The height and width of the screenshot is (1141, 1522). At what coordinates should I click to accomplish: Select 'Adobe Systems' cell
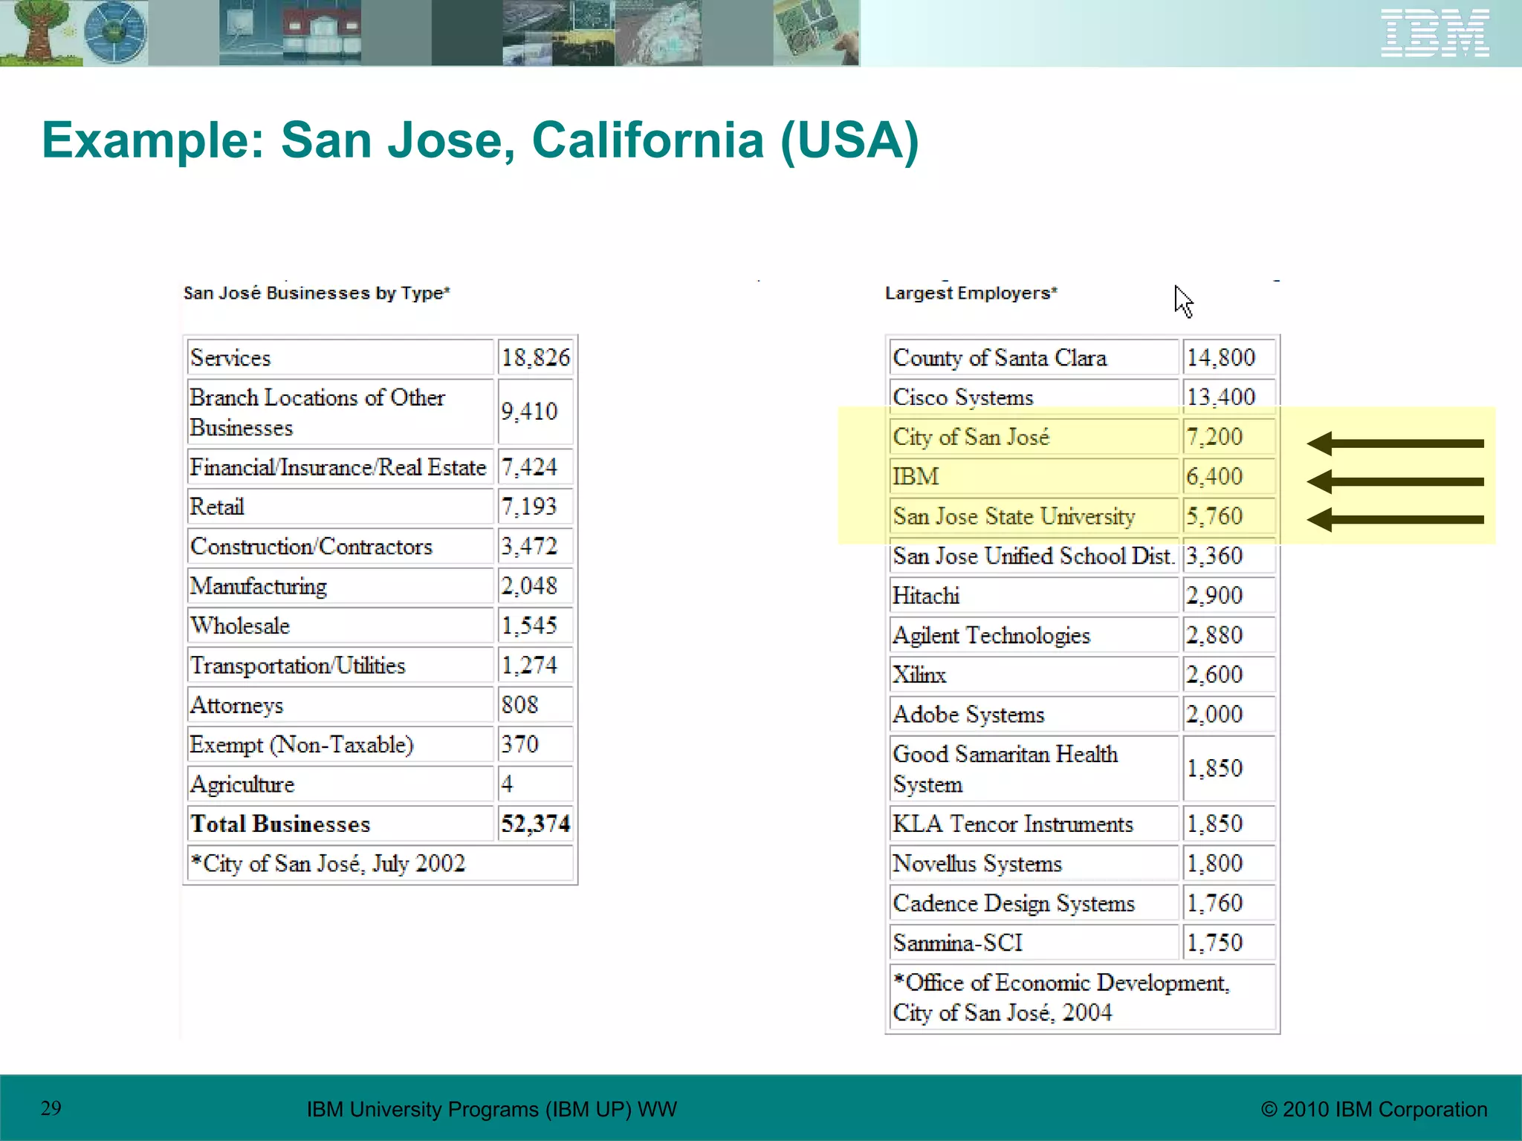pos(1034,714)
